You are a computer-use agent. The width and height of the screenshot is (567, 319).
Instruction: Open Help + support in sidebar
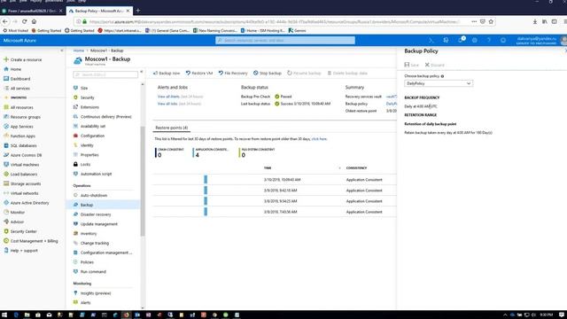tap(20, 250)
